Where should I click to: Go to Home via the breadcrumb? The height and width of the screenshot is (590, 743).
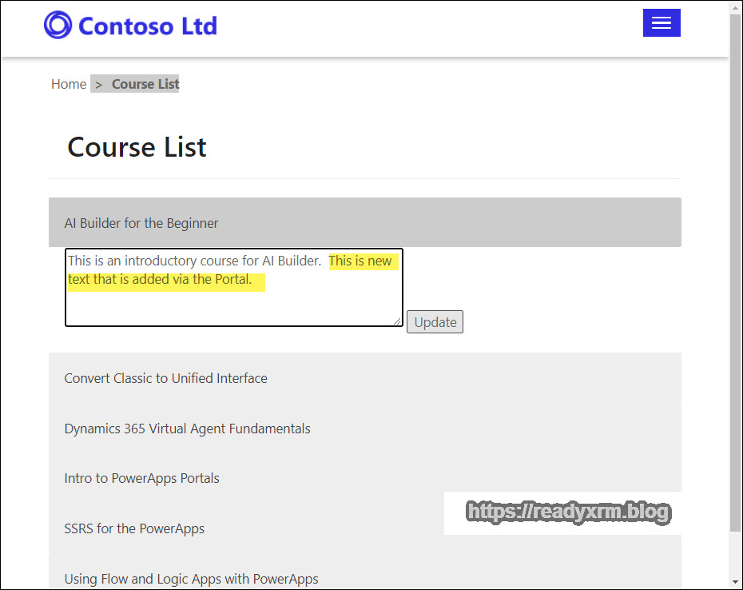click(x=69, y=84)
